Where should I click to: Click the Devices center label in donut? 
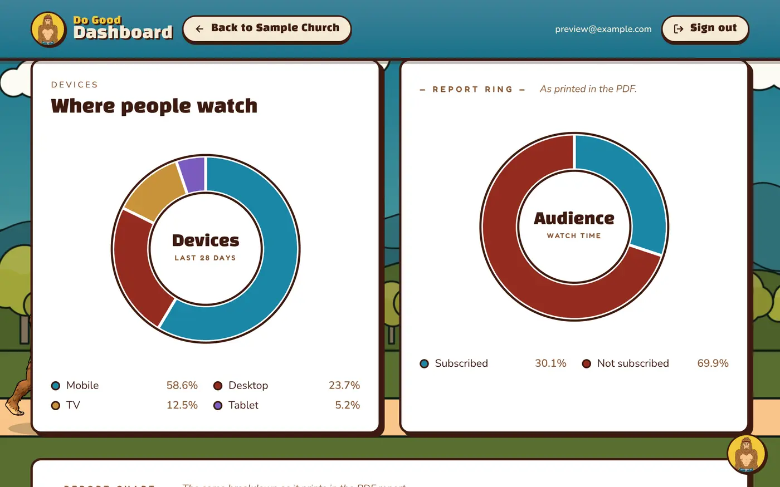click(x=206, y=240)
